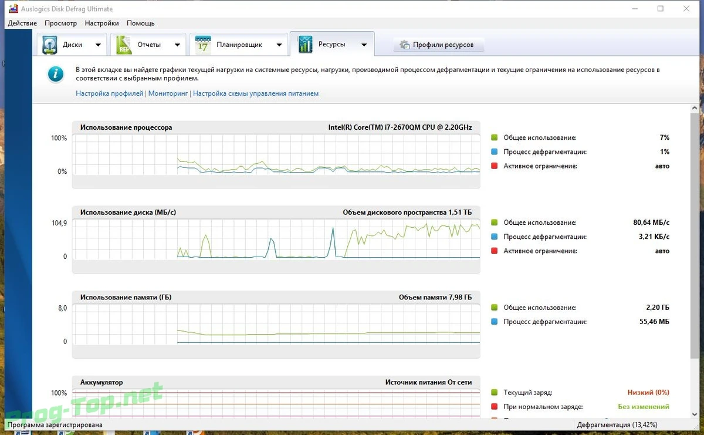
Task: Click the gear icon in Профили ресурсов
Action: point(404,45)
